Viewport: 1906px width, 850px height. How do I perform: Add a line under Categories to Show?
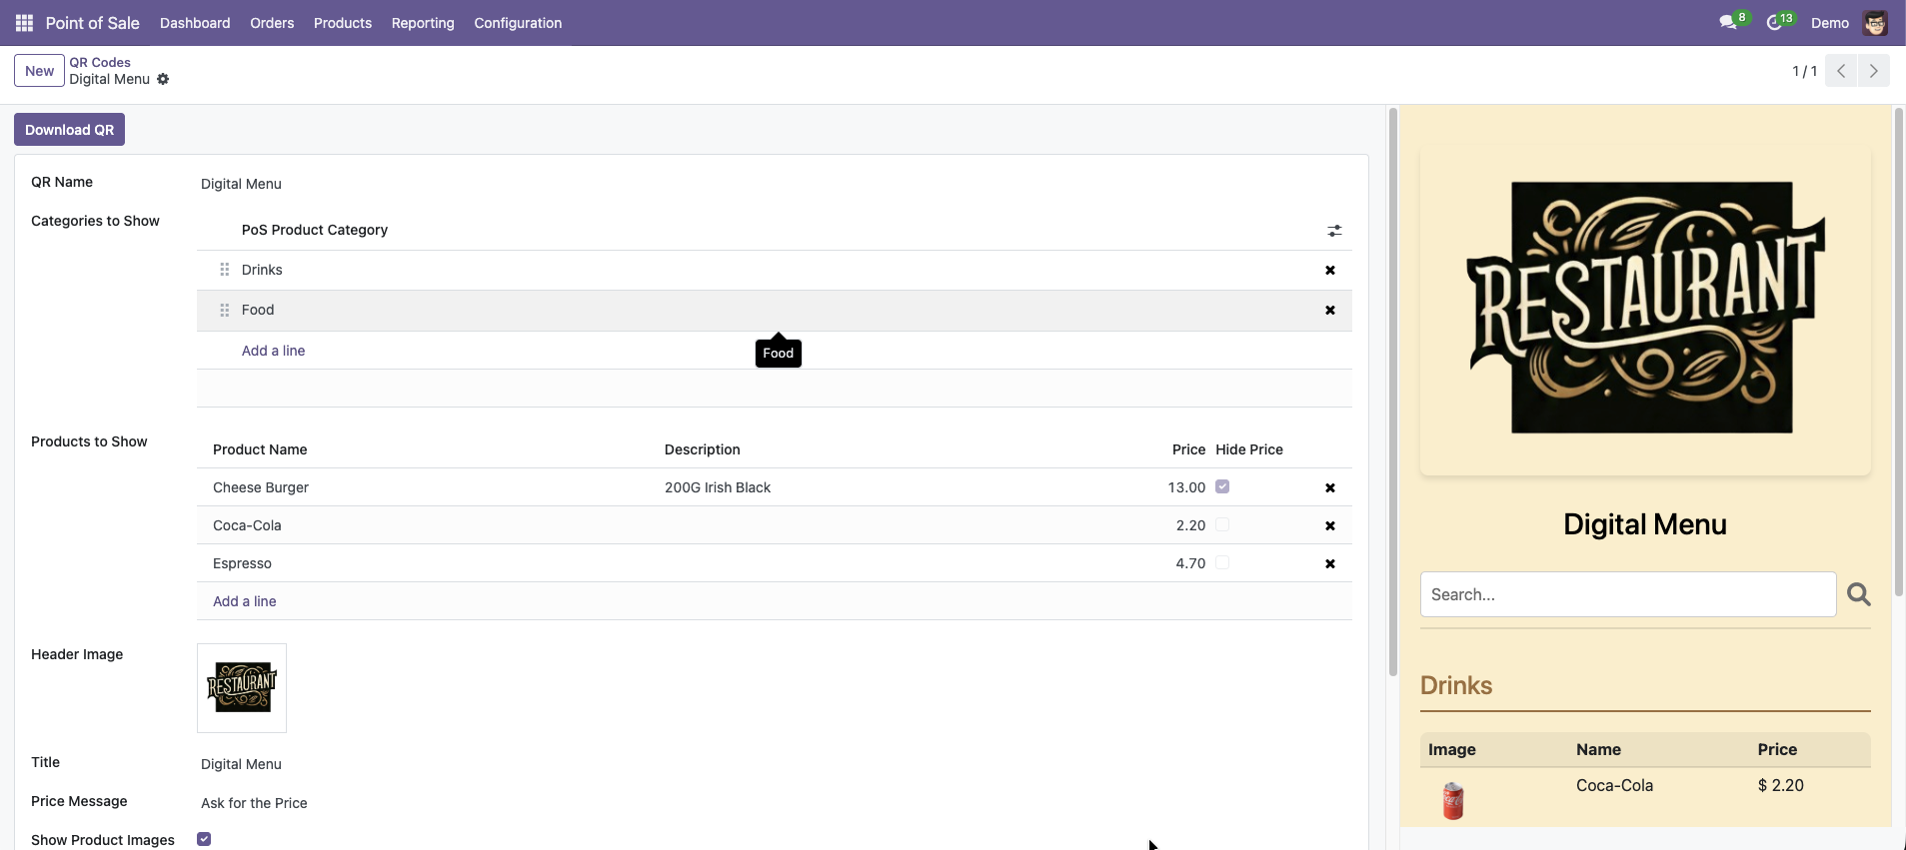[273, 351]
